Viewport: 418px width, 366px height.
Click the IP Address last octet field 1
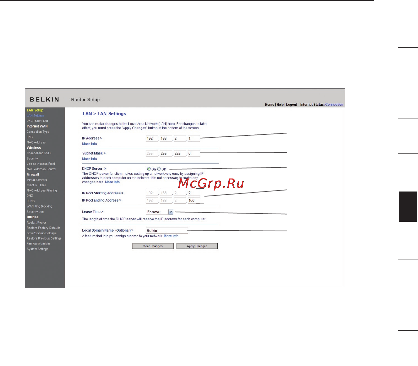194,138
